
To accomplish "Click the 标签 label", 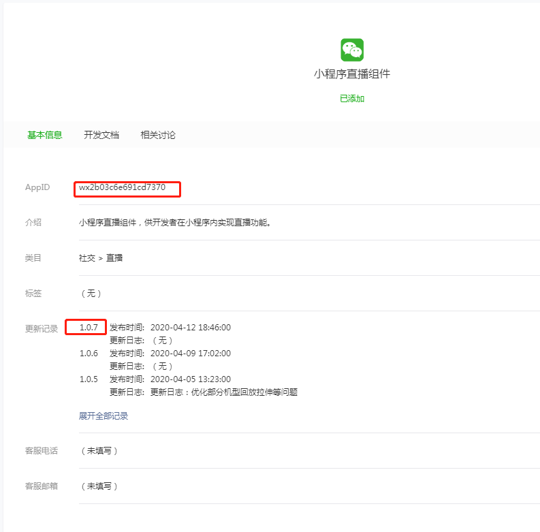I will pos(33,294).
